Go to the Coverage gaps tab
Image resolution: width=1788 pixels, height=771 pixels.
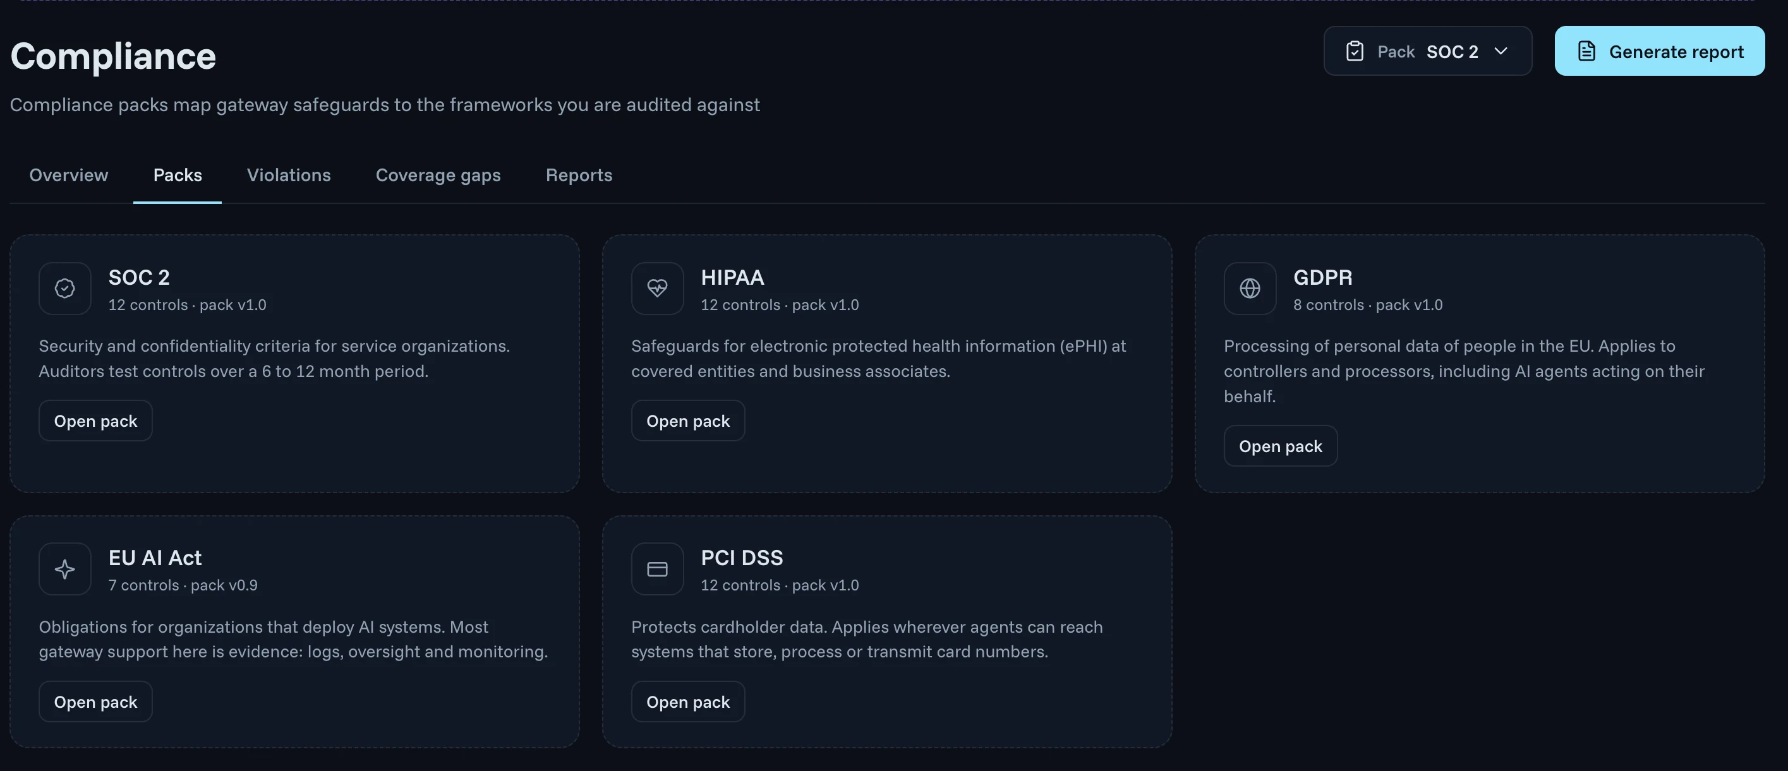[x=438, y=175]
